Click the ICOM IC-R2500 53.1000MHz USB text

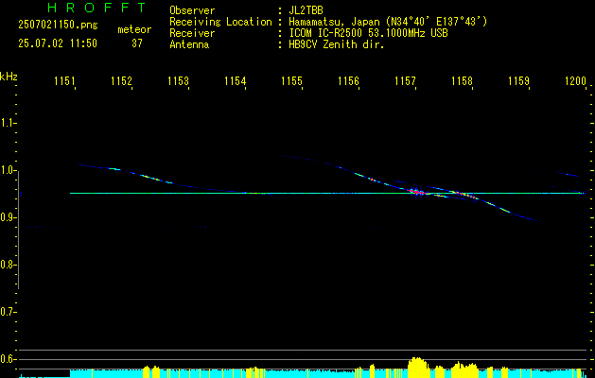coord(368,33)
